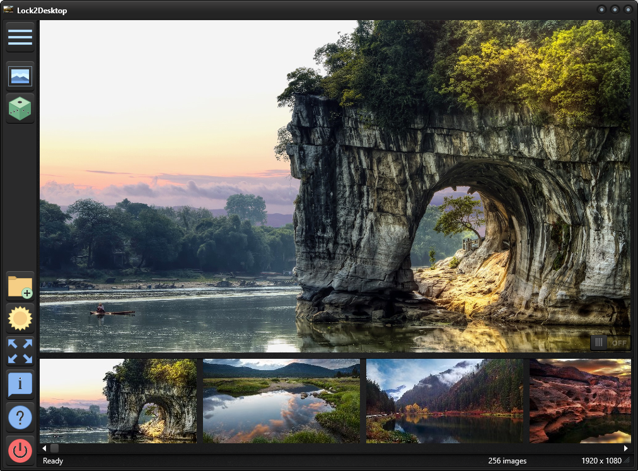Click the left scroll arrow of the thumbnail strip
This screenshot has width=638, height=471.
point(43,447)
